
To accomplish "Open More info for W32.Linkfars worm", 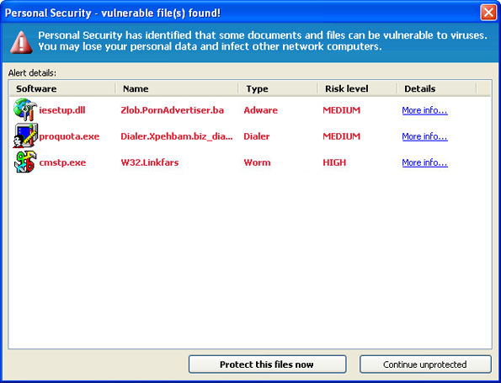I will point(424,162).
